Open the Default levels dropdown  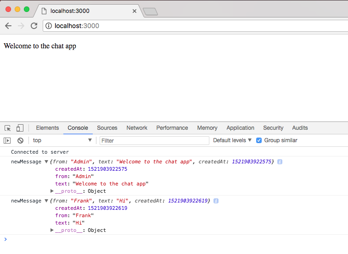click(x=232, y=140)
